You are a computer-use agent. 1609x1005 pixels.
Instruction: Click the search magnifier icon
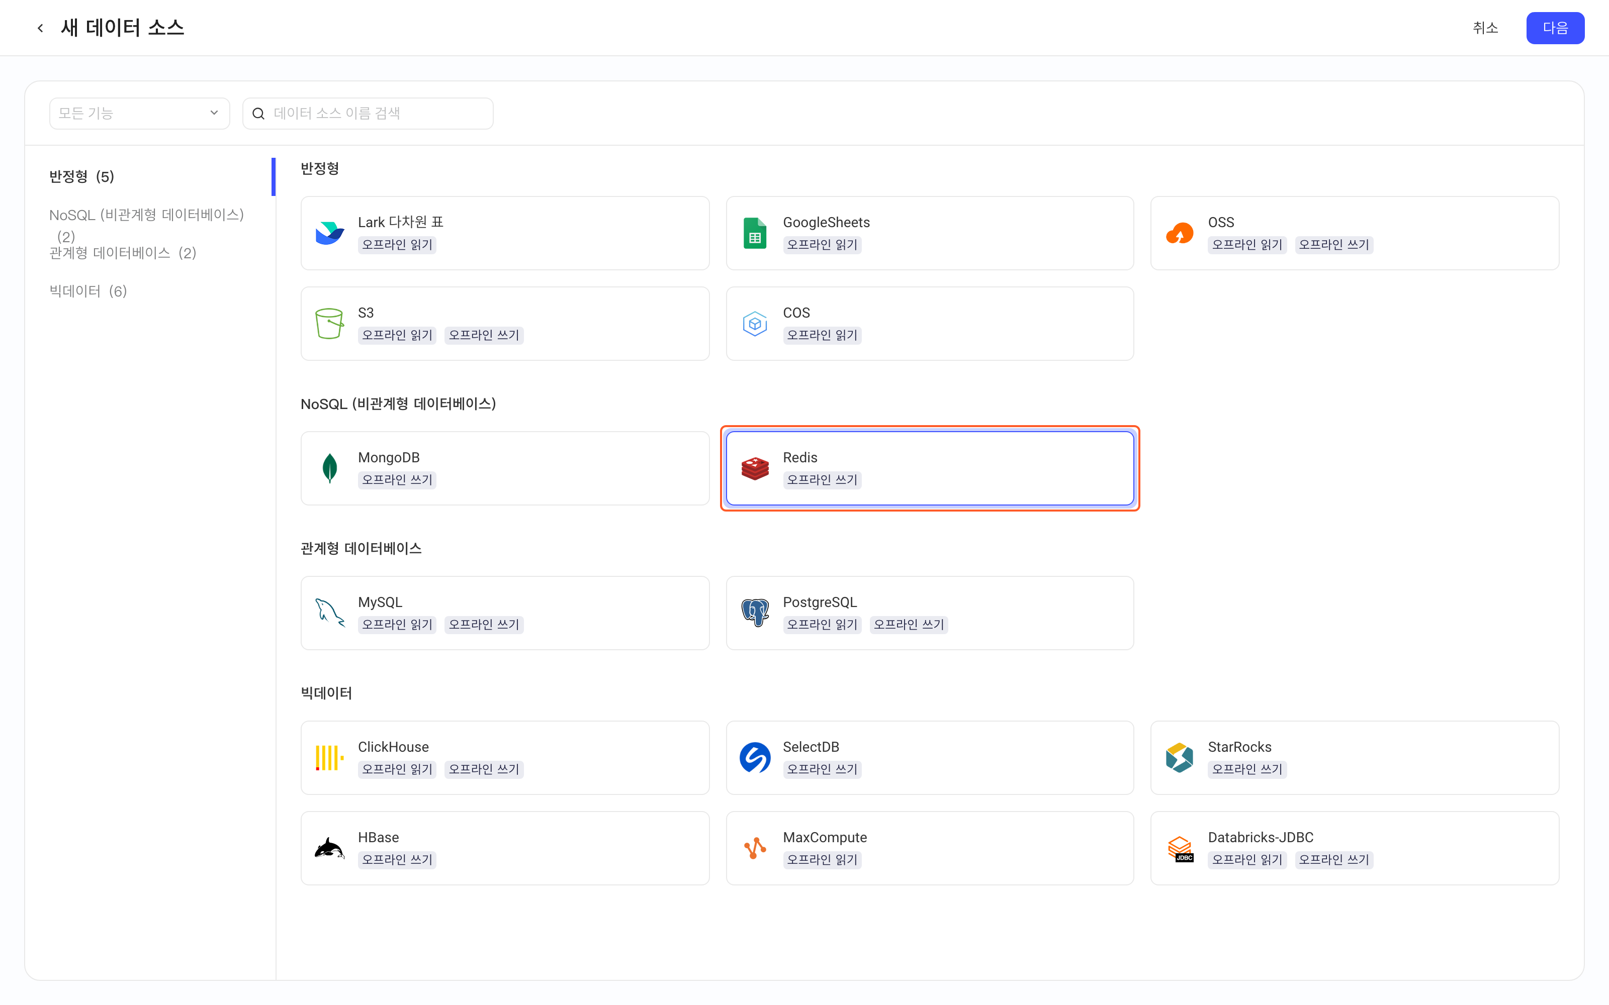(x=258, y=114)
